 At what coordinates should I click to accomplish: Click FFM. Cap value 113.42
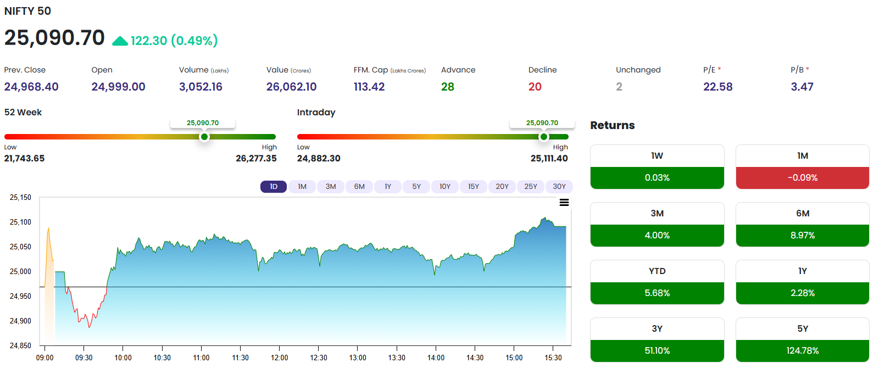point(369,87)
